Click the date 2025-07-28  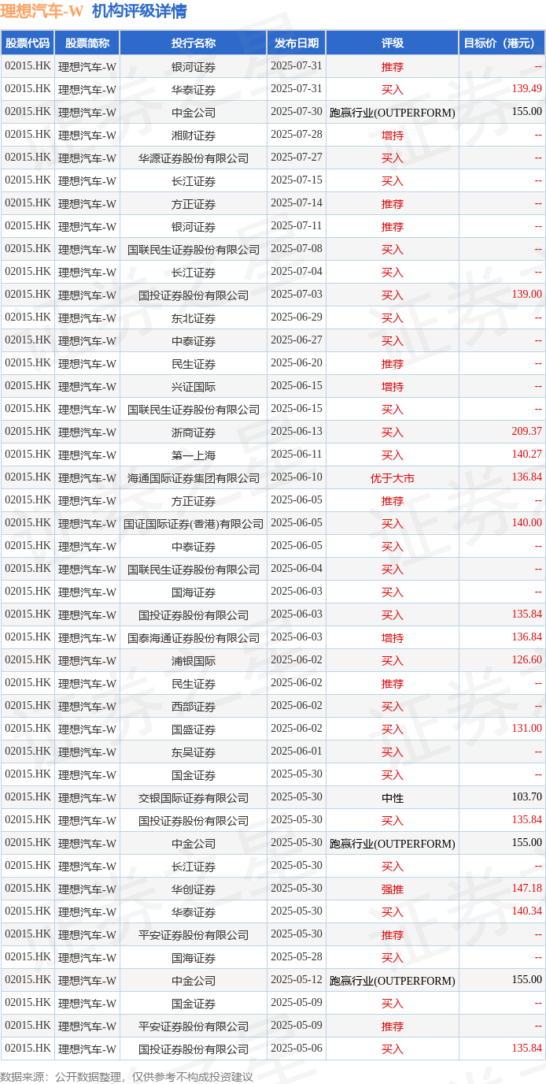(297, 135)
